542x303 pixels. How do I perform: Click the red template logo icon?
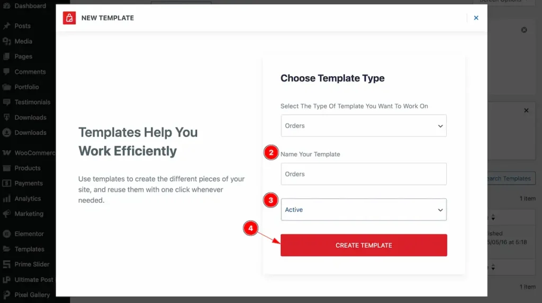[69, 18]
